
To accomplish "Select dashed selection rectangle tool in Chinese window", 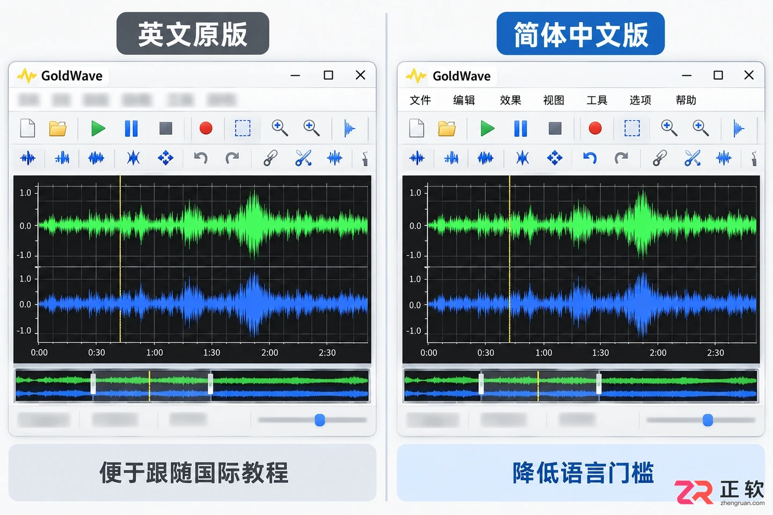I will 632,128.
